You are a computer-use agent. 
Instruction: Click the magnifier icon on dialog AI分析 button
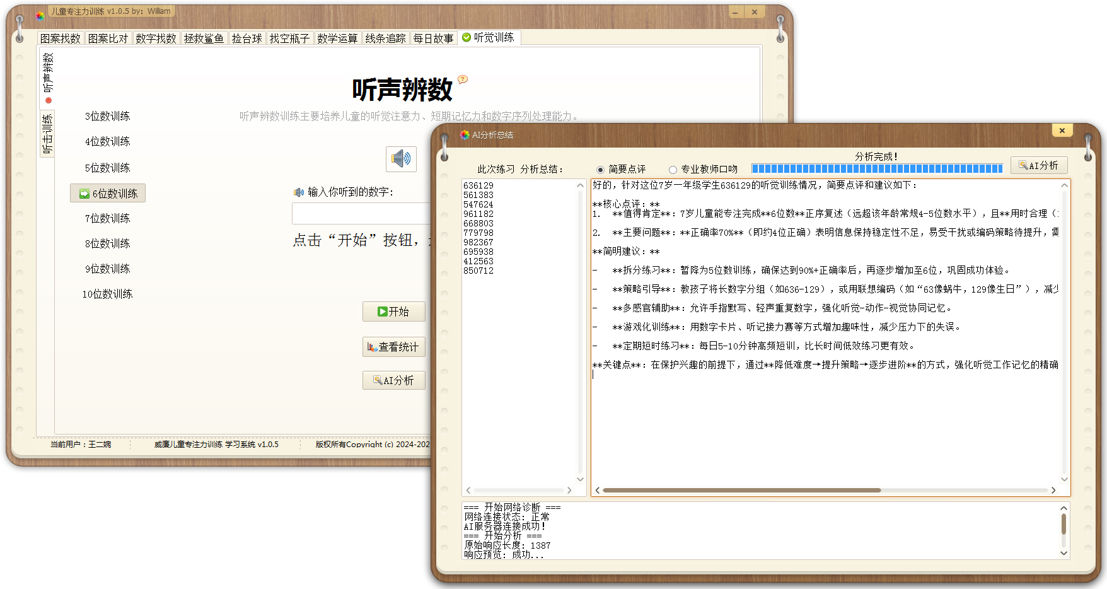pyautogui.click(x=1024, y=165)
